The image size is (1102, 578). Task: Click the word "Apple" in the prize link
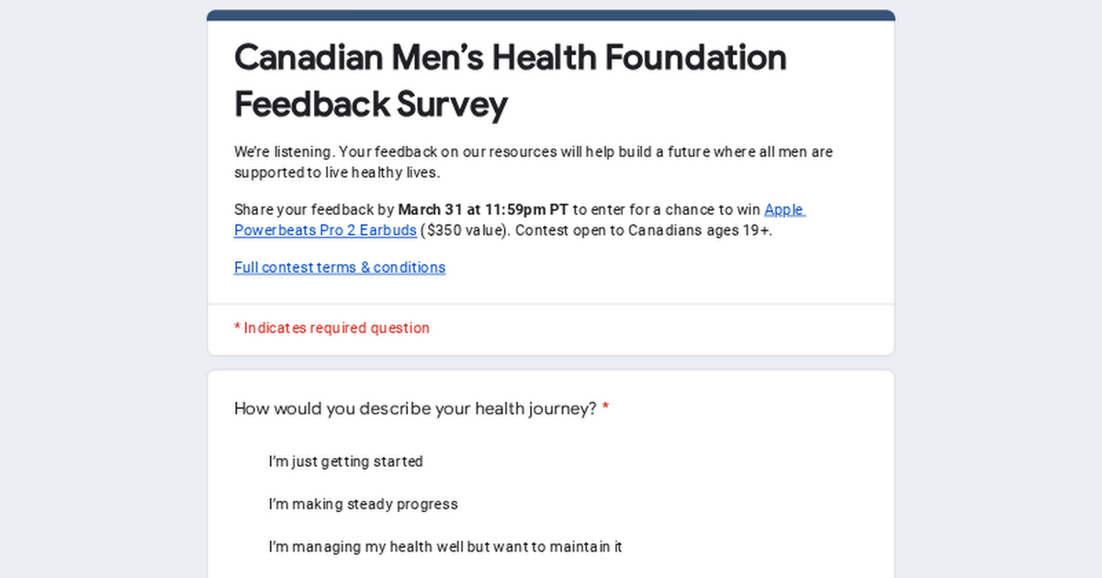tap(784, 209)
